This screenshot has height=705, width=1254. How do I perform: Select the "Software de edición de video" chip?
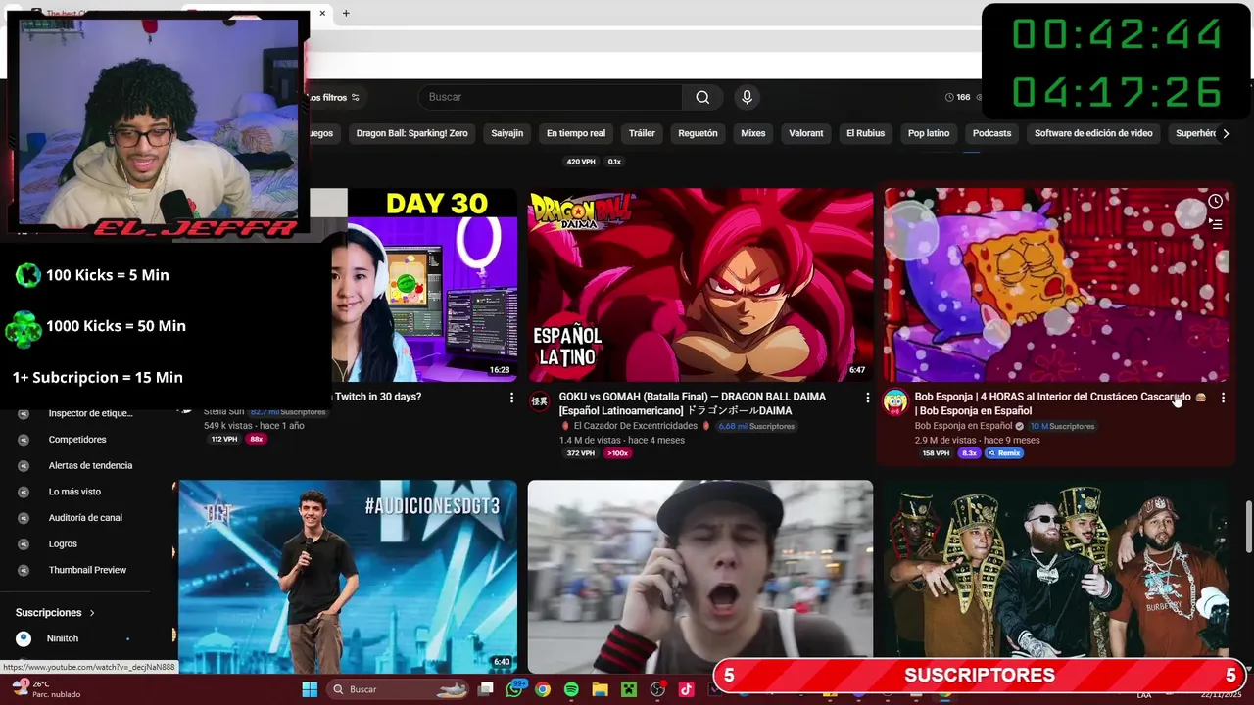[1093, 133]
